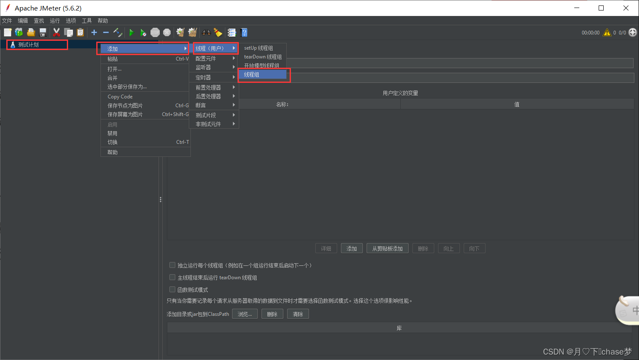639x360 pixels.
Task: Open the 选项 menu in menu bar
Action: pyautogui.click(x=71, y=21)
